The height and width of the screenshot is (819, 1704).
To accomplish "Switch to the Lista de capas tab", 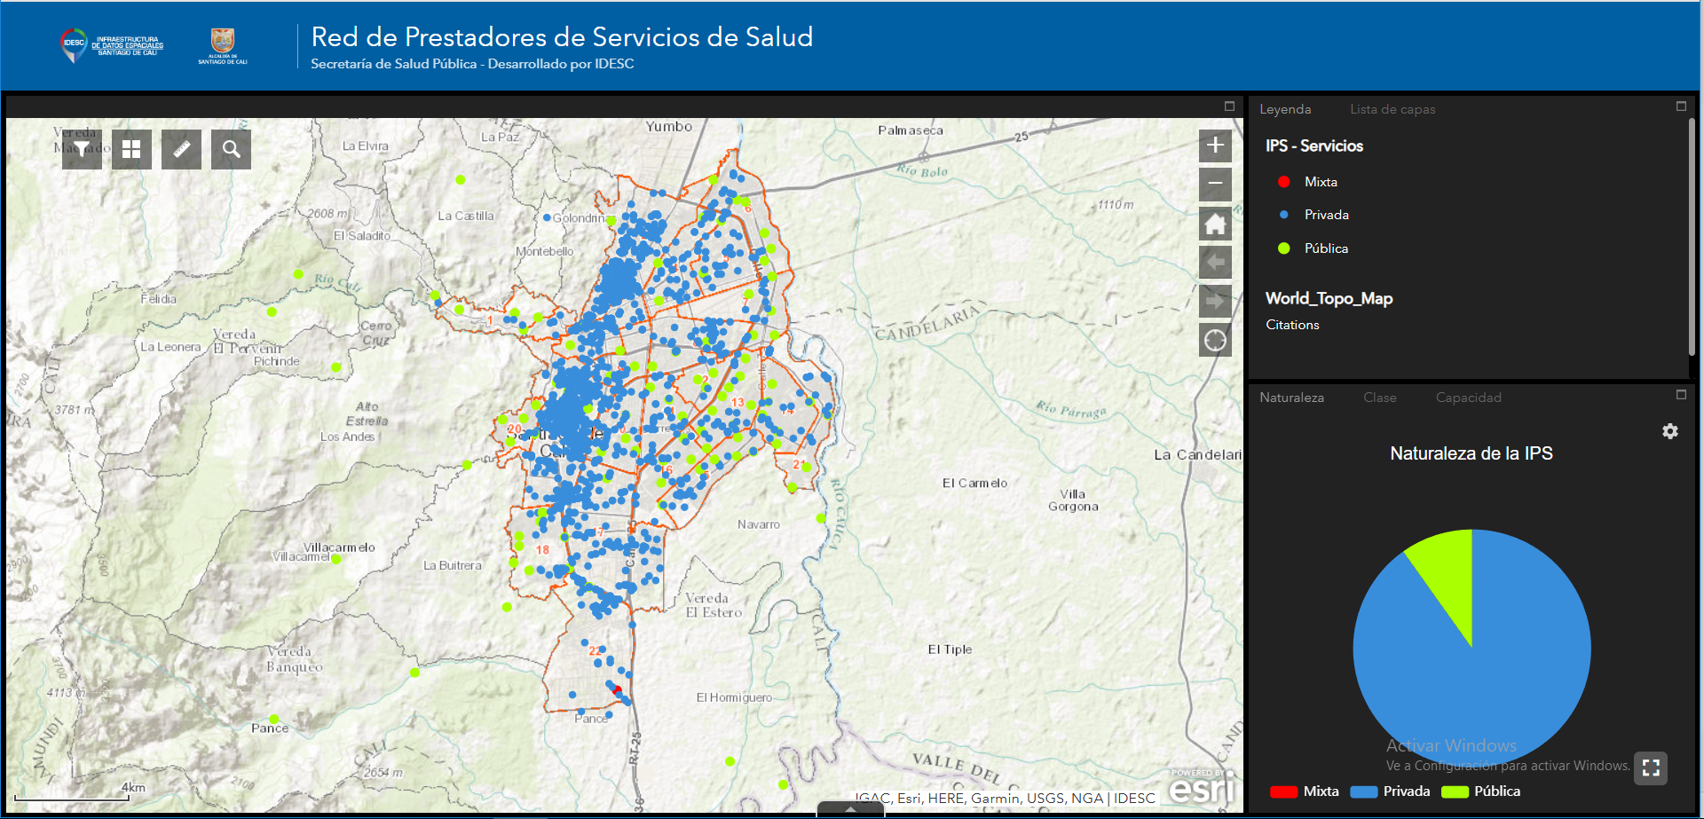I will click(1392, 109).
